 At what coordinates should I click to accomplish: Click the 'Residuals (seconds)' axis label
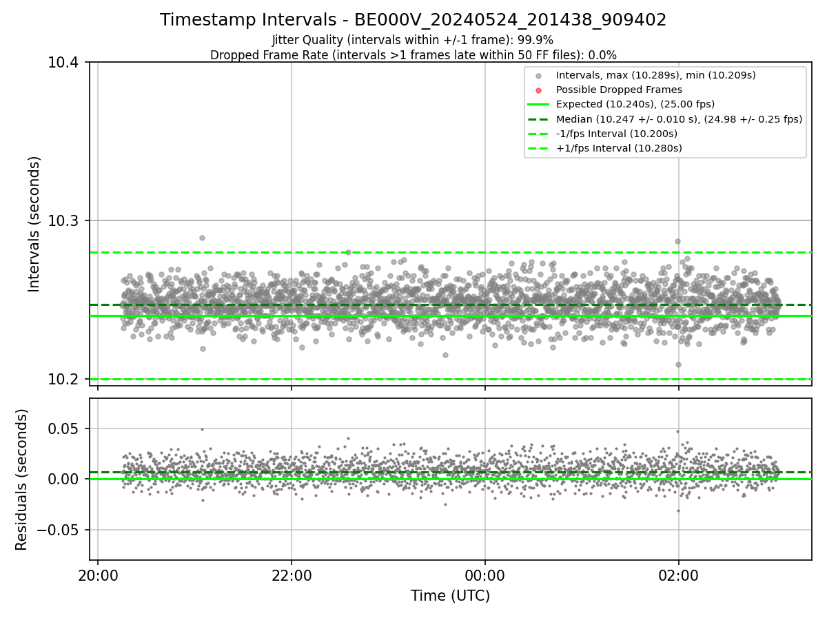tap(22, 479)
